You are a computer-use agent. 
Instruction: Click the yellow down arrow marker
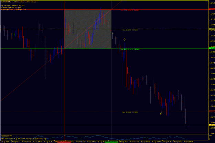(125, 40)
